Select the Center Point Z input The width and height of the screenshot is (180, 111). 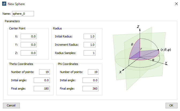pos(29,53)
